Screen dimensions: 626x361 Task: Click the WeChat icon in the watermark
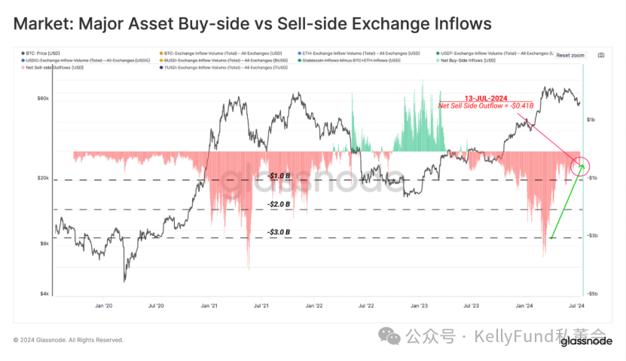point(389,336)
